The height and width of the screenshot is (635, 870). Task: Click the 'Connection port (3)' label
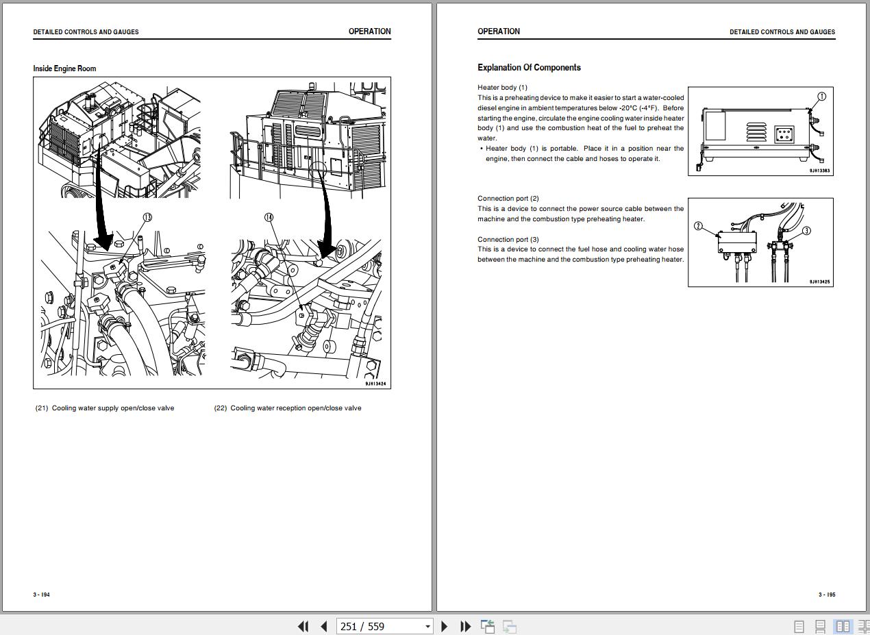tap(508, 240)
